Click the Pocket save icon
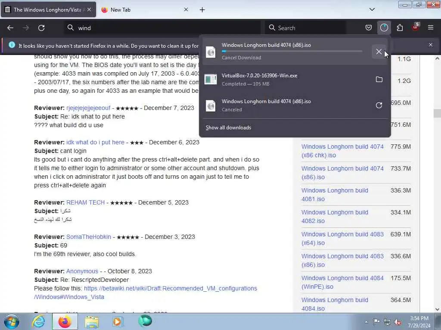This screenshot has height=330, width=441. (x=369, y=27)
